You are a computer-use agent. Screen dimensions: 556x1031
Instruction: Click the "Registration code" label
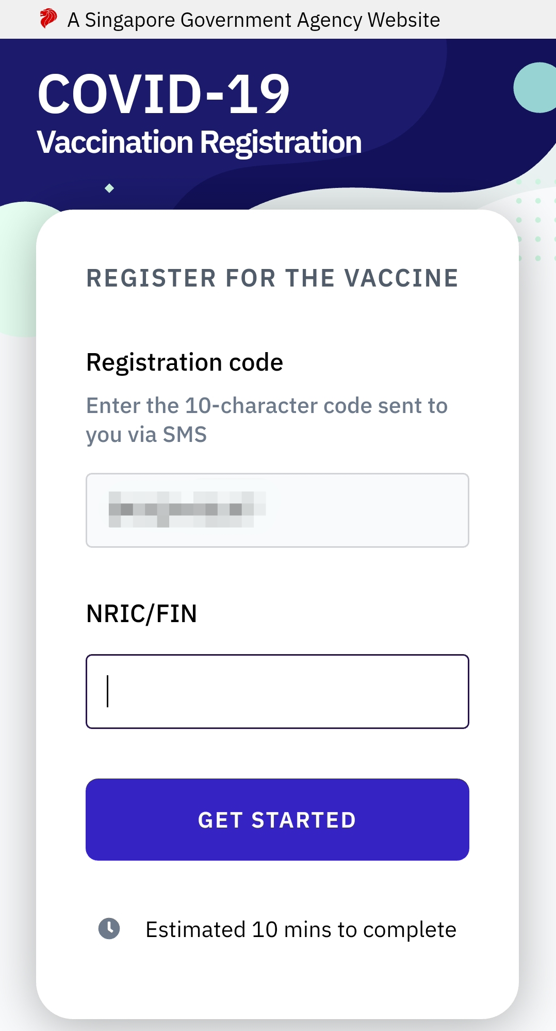(185, 362)
